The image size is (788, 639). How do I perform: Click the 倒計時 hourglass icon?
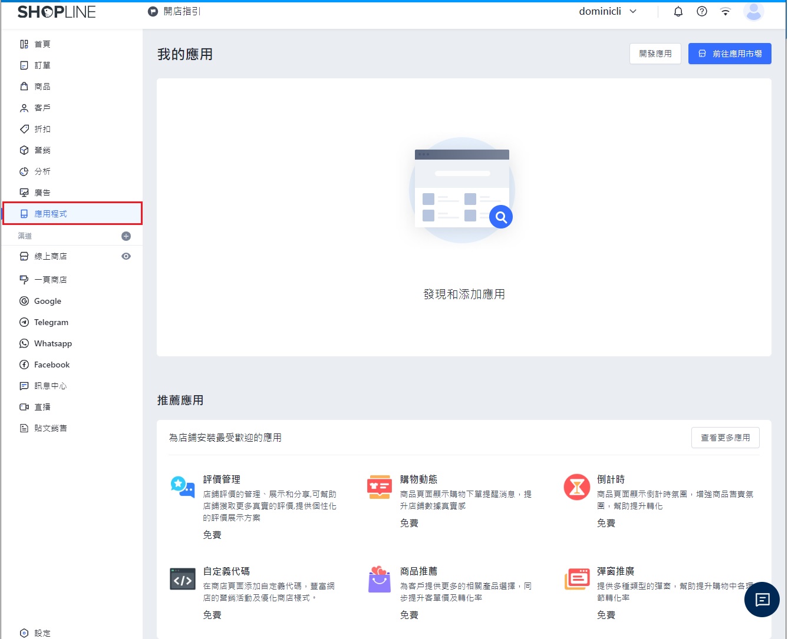coord(576,487)
